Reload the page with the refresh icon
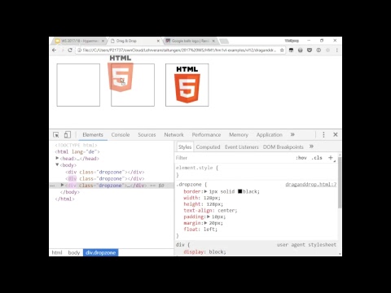391x293 pixels. [x=70, y=50]
